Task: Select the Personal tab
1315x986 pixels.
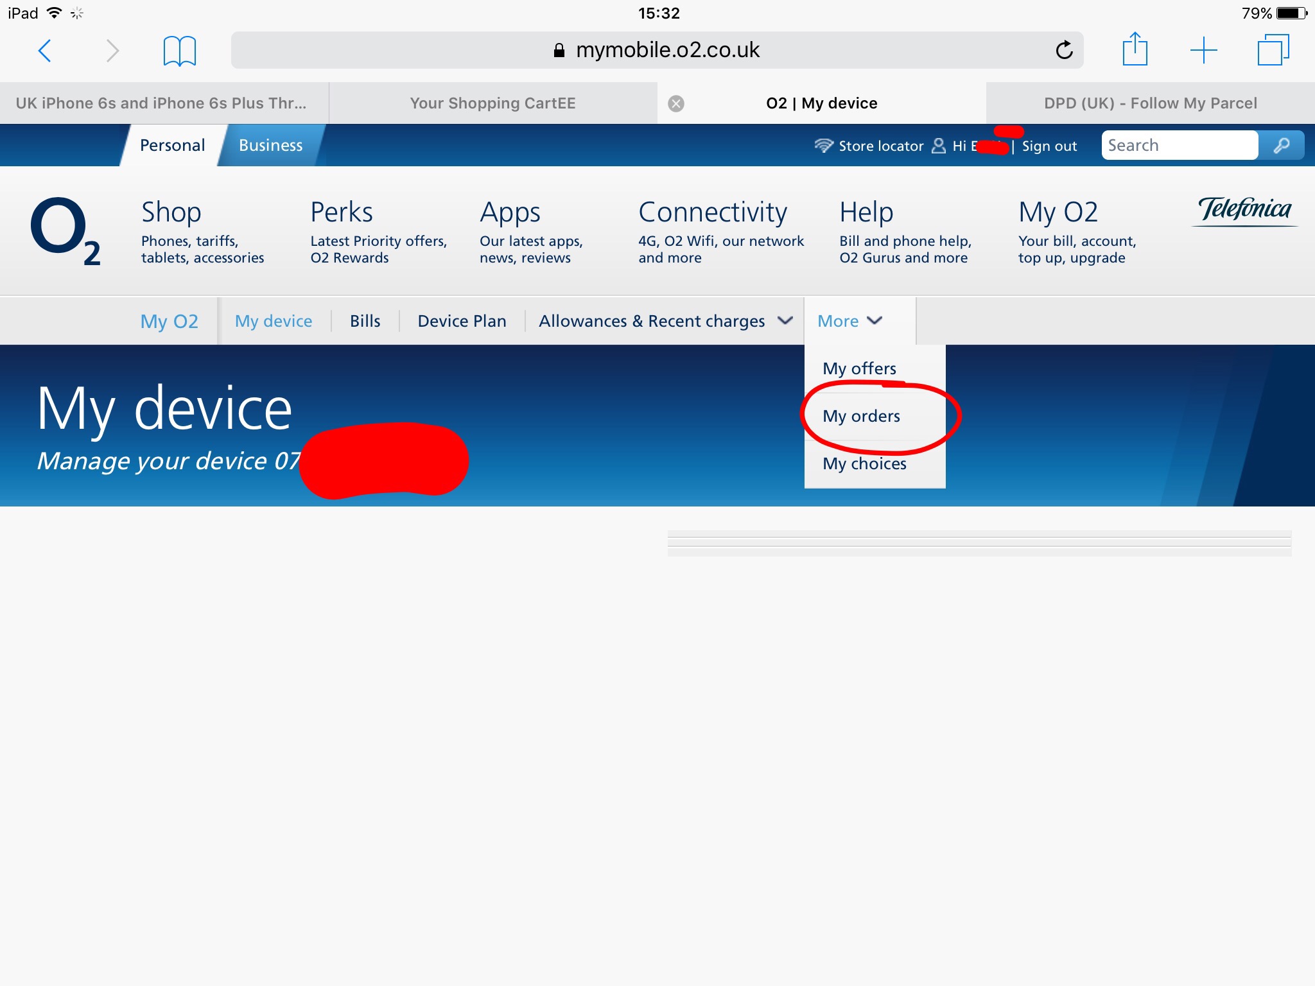Action: click(x=172, y=145)
